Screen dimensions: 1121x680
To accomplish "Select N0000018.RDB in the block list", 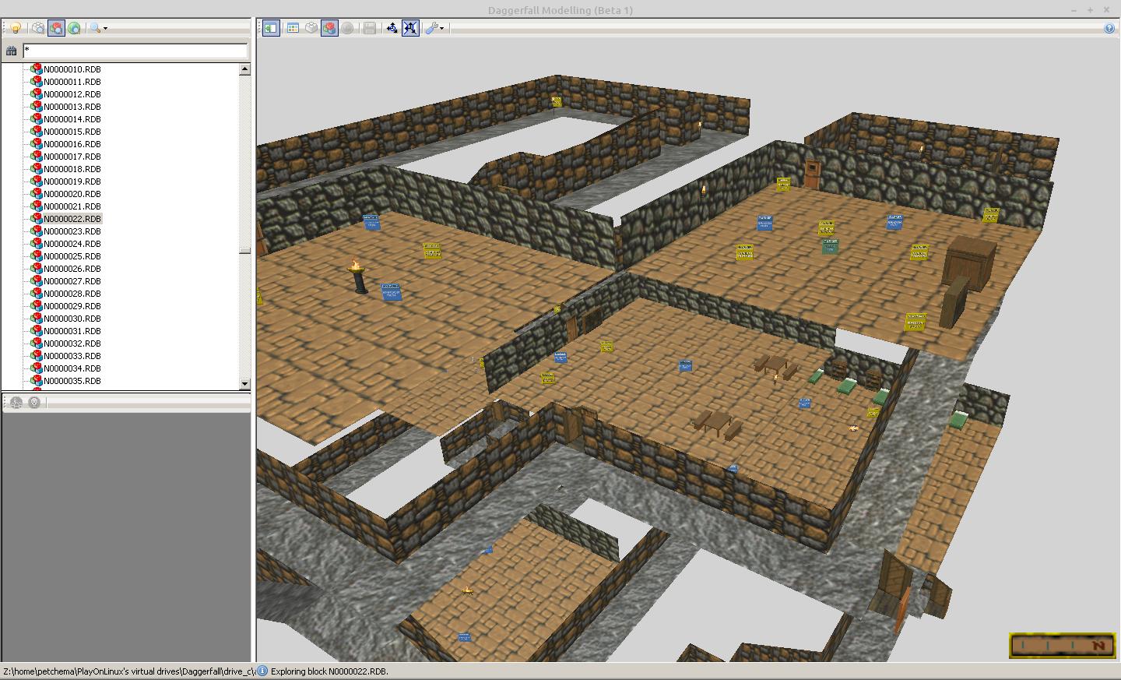I will 72,169.
